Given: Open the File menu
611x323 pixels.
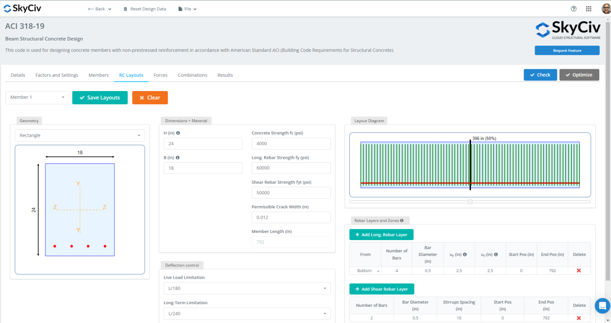Looking at the screenshot, I should (x=187, y=9).
